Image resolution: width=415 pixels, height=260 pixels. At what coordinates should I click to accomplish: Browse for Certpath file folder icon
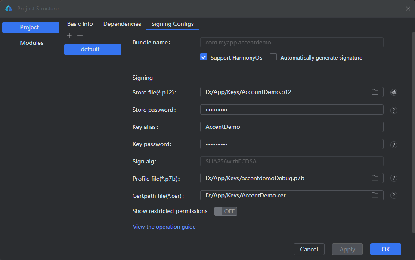(375, 195)
